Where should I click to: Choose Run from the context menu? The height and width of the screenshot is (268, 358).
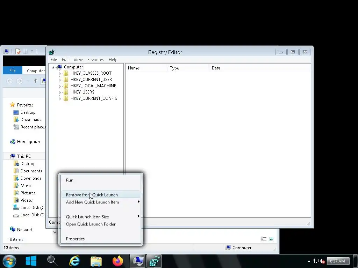[x=101, y=180]
